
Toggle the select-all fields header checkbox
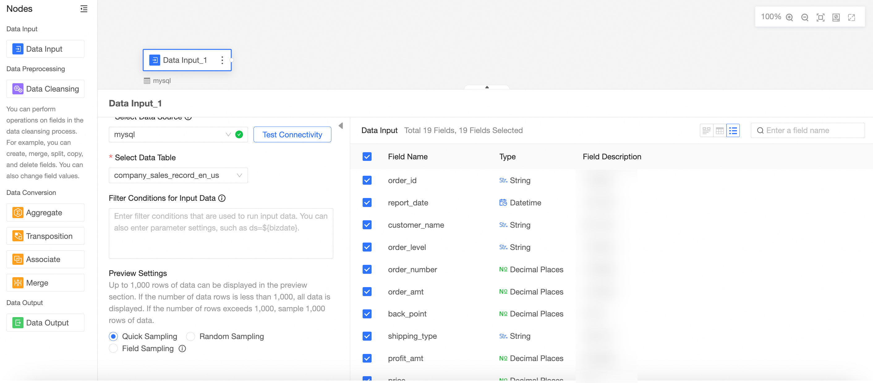367,157
